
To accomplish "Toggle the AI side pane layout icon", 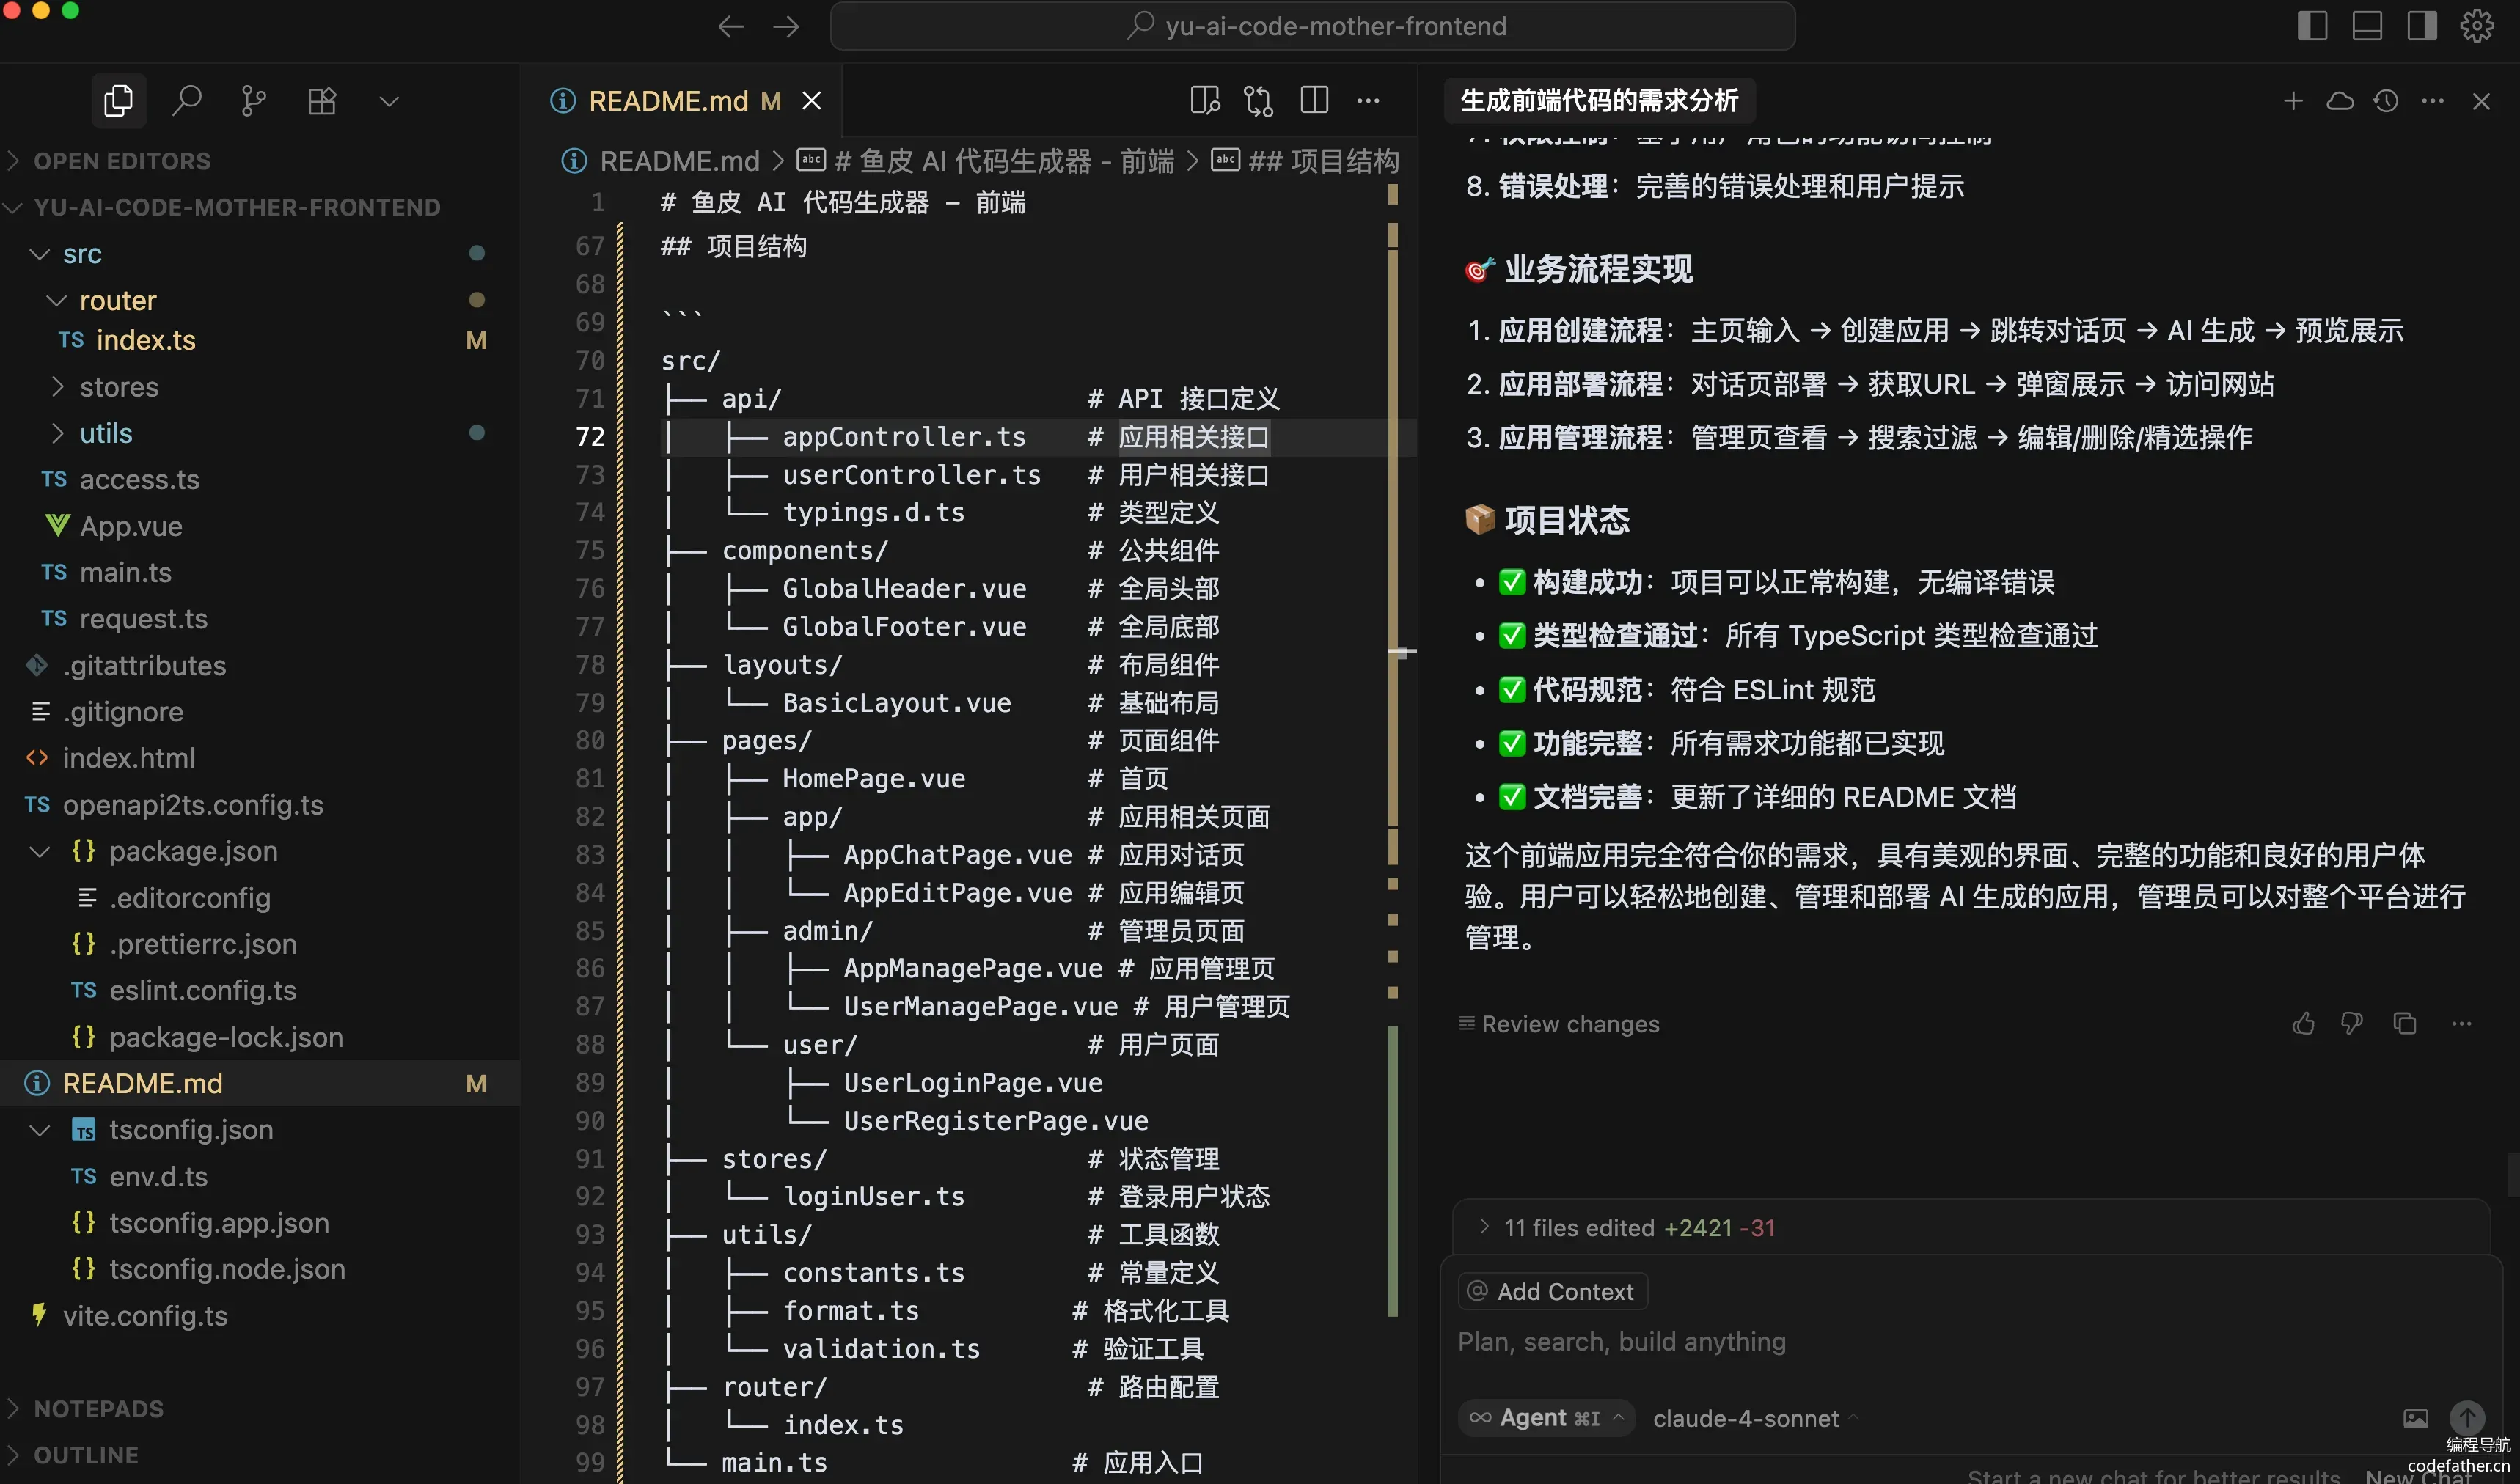I will tap(2422, 26).
